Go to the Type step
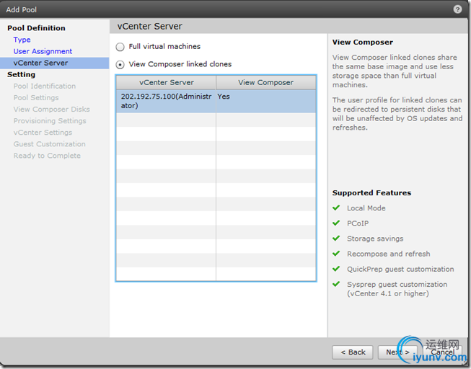 (x=22, y=40)
